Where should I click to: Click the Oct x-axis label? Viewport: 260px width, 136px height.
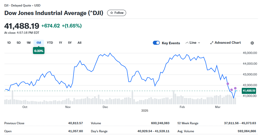pyautogui.click(x=25, y=107)
